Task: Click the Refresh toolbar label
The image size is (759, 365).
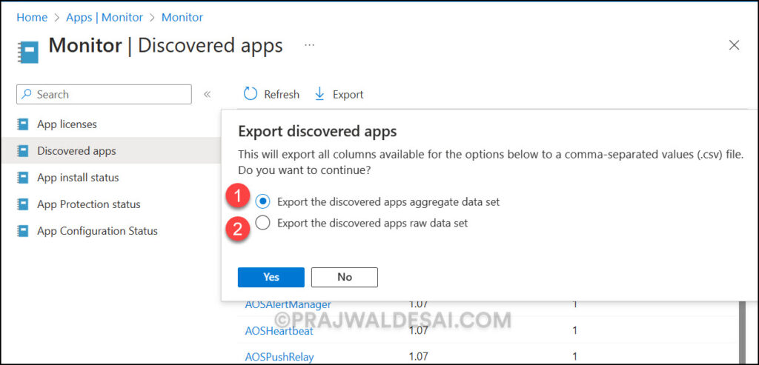Action: (x=282, y=94)
